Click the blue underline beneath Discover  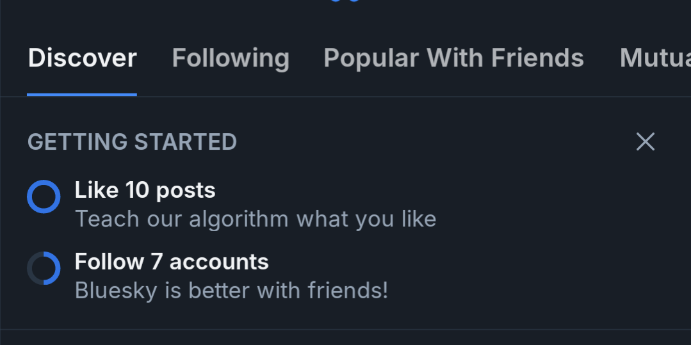pyautogui.click(x=82, y=94)
